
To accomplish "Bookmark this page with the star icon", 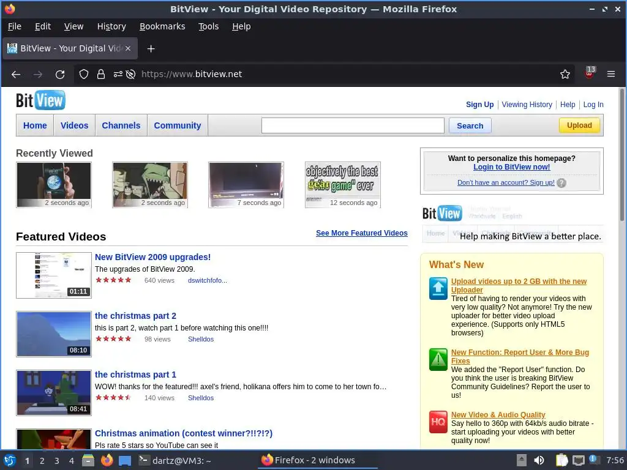I will [565, 74].
